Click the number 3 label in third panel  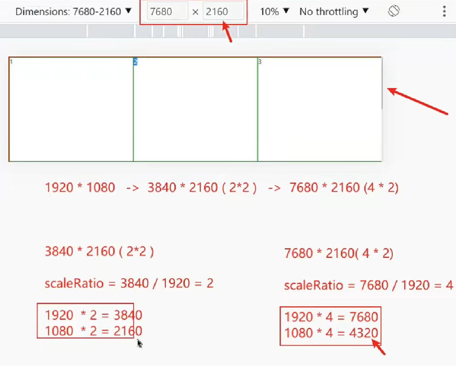click(x=260, y=62)
